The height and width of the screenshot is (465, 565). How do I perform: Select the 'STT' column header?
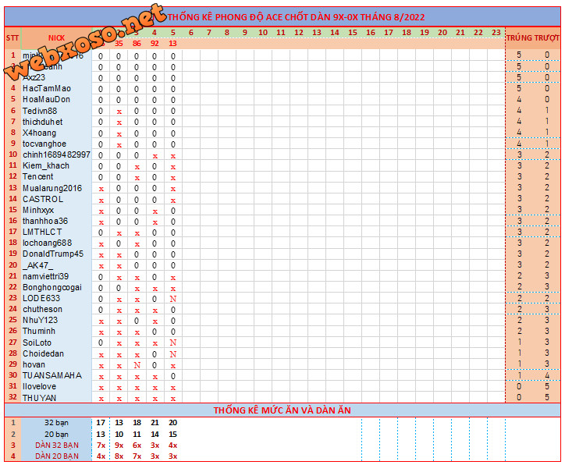click(12, 37)
